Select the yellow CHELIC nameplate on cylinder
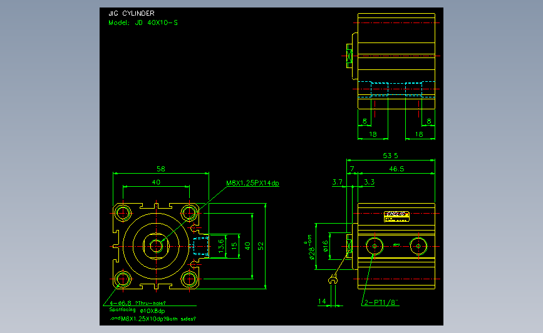The width and height of the screenshot is (543, 333). coord(396,217)
